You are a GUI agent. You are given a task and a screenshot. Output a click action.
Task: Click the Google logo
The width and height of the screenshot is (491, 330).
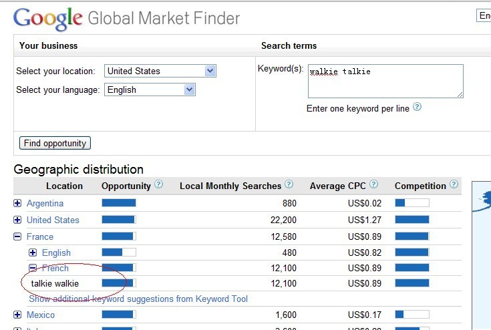48,19
